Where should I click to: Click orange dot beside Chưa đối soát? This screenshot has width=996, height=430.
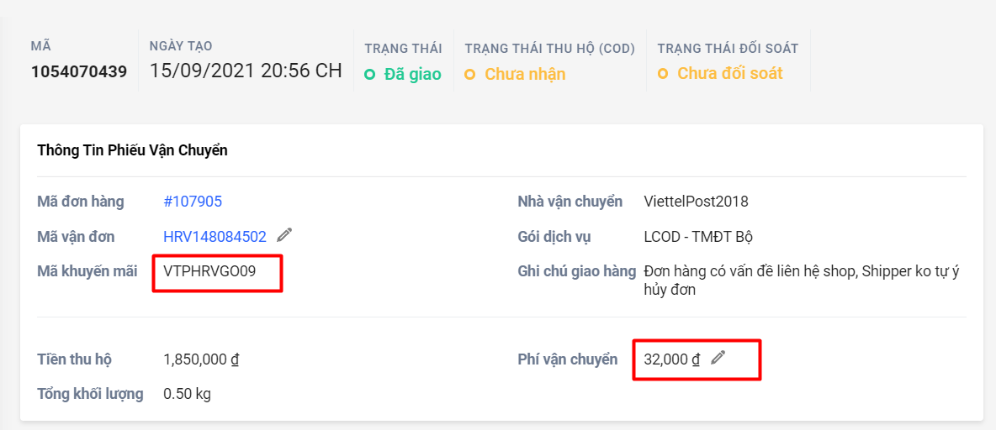[x=663, y=74]
